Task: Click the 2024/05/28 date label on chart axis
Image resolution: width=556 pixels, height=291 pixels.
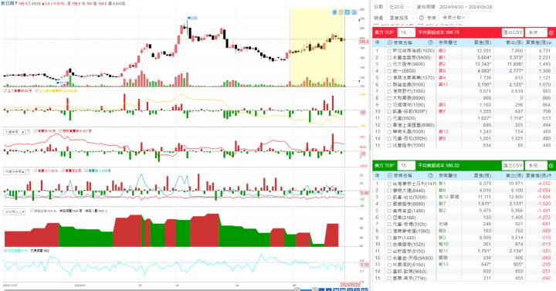Action: click(350, 285)
